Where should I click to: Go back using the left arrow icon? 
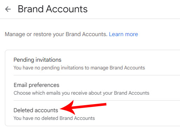8,9
